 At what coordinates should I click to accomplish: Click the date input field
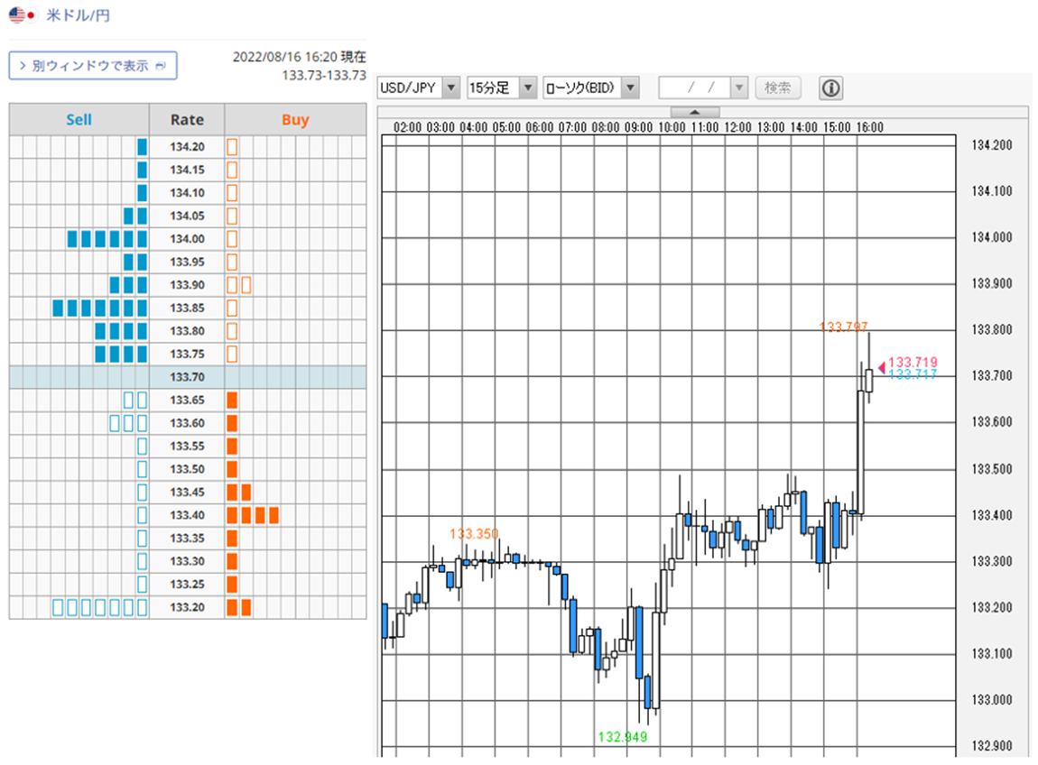(x=694, y=88)
